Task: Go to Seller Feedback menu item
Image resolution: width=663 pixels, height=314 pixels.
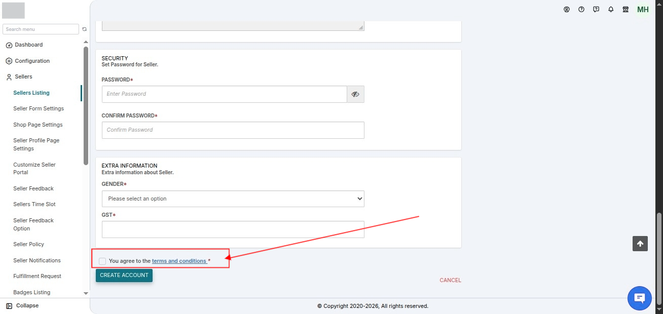Action: pyautogui.click(x=33, y=188)
